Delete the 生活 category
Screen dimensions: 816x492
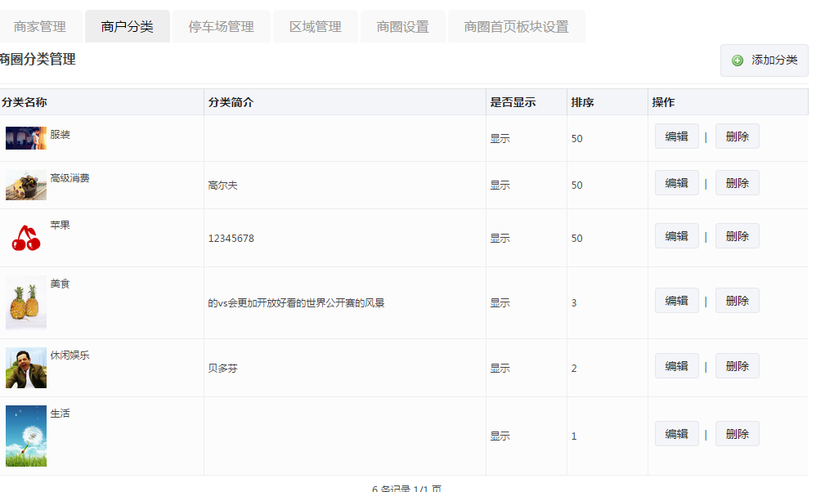(x=737, y=434)
